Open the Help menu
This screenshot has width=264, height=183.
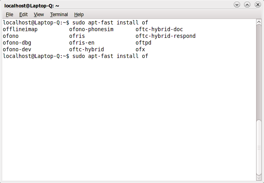point(79,15)
